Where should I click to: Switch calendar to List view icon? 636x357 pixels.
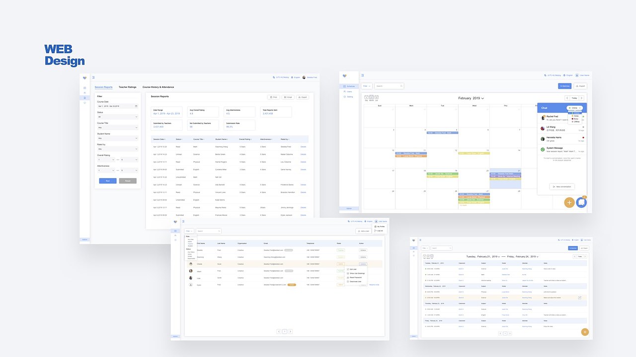click(x=377, y=98)
